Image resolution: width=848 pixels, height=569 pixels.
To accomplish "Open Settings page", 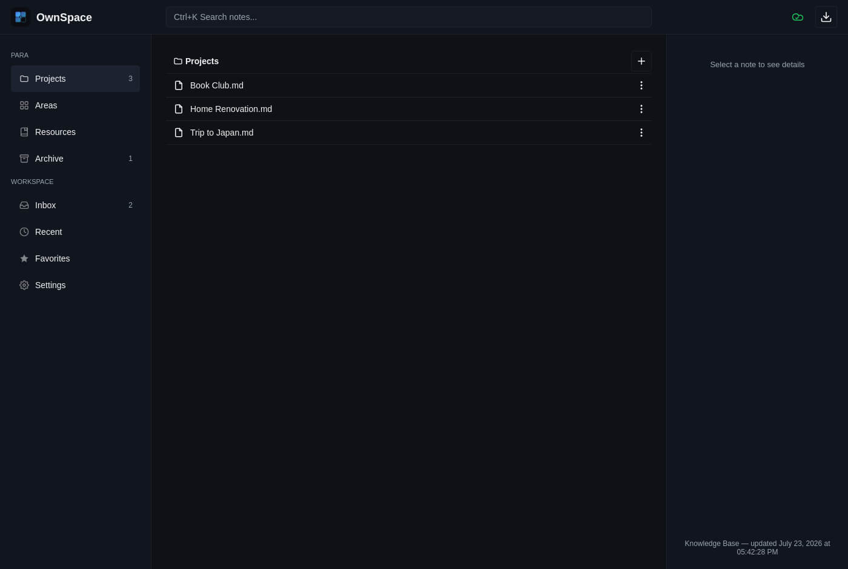I will click(x=75, y=285).
